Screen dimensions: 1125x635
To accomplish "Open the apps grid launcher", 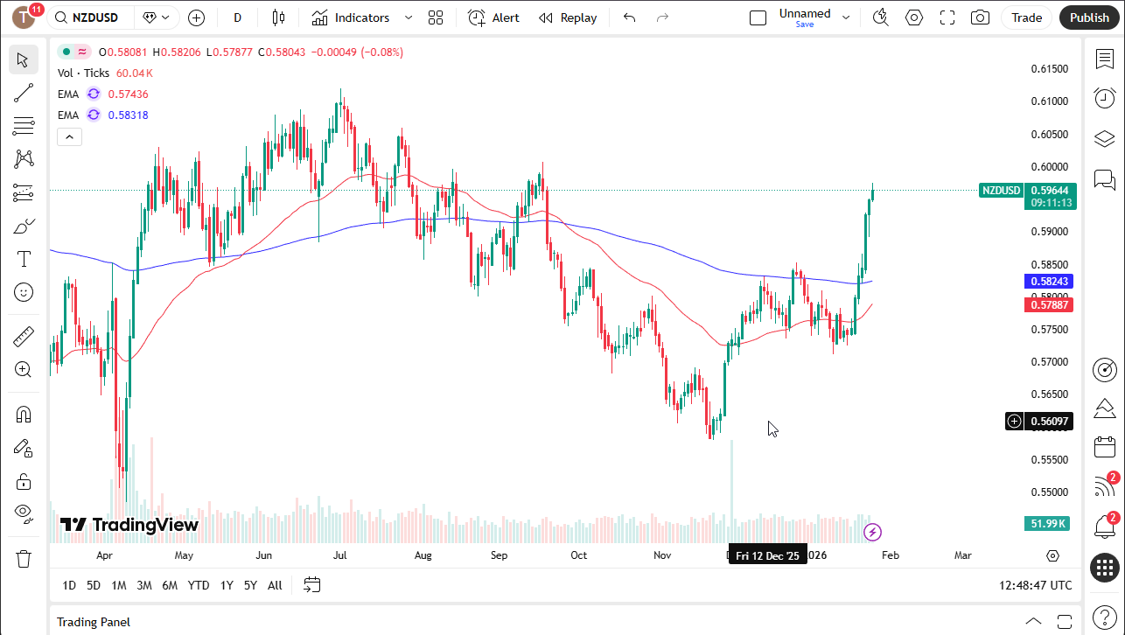I will [1105, 567].
